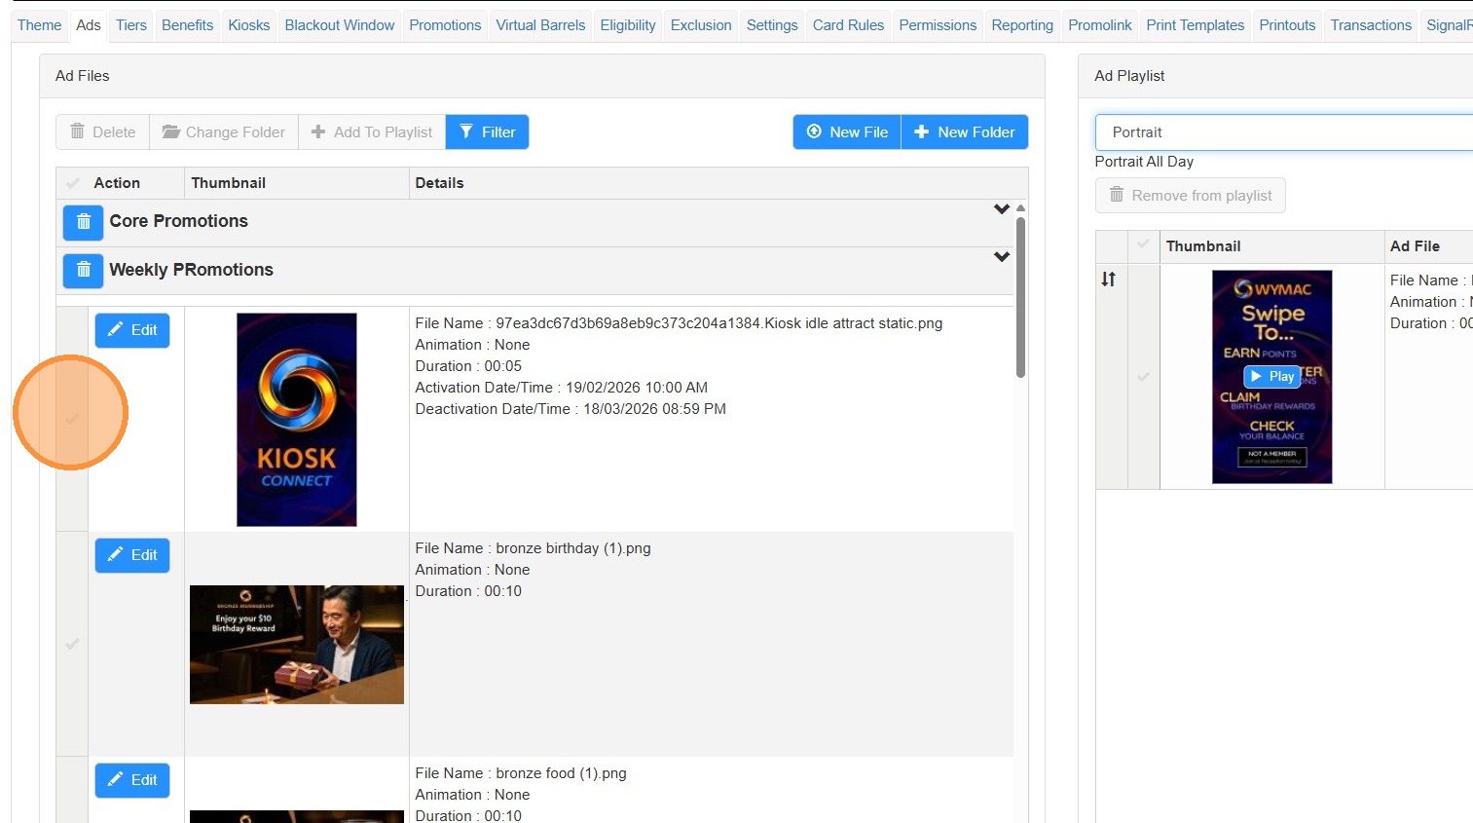Image resolution: width=1473 pixels, height=823 pixels.
Task: Open the Kiosks tab
Action: 249,25
